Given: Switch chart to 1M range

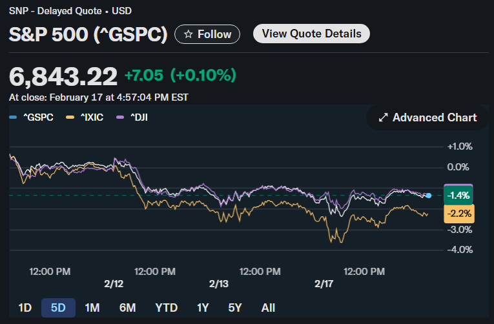Looking at the screenshot, I should coord(92,308).
